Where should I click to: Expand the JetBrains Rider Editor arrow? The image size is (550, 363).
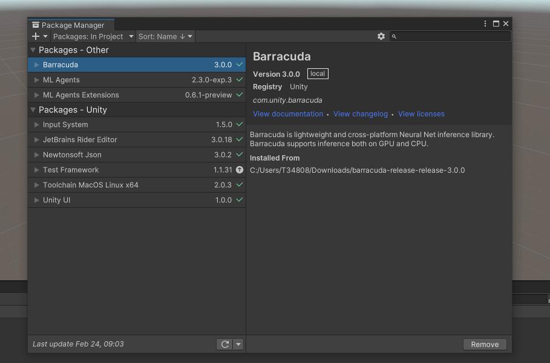[x=36, y=140]
